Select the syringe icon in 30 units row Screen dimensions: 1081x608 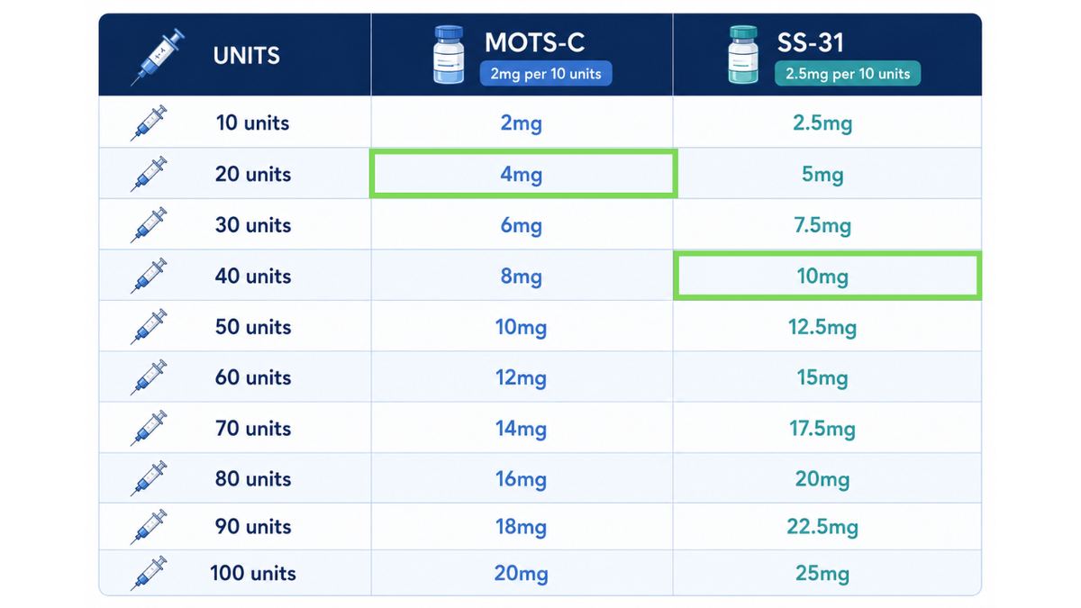click(x=149, y=225)
